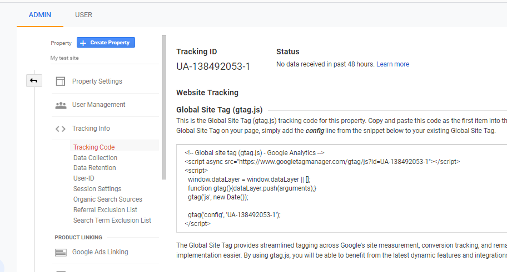Screen dimensions: 507x272
Task: Open User-ID settings
Action: point(84,178)
